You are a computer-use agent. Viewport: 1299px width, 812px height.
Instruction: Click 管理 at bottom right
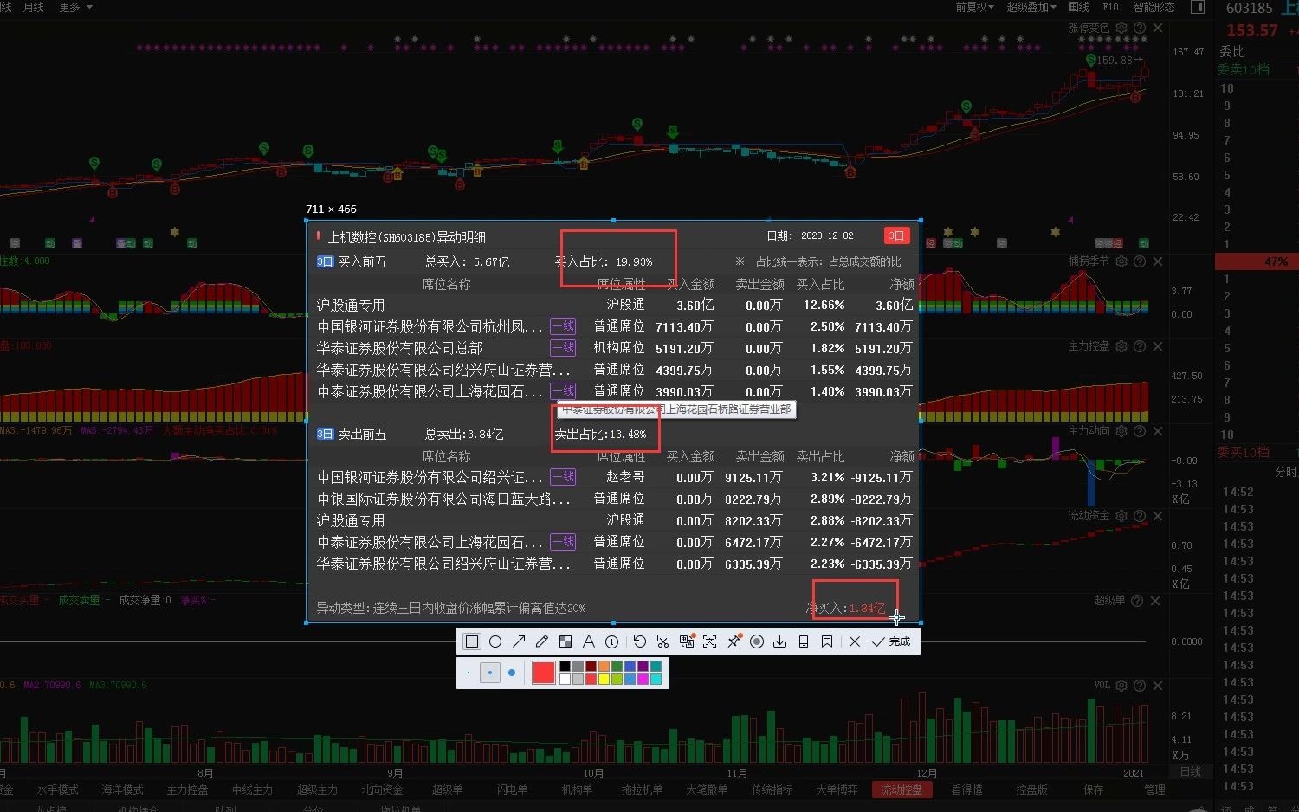(1155, 789)
